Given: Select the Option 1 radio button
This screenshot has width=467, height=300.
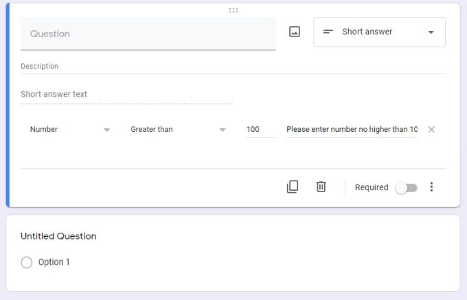Looking at the screenshot, I should (27, 262).
